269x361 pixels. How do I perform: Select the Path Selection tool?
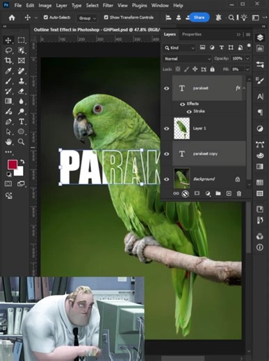[8, 132]
